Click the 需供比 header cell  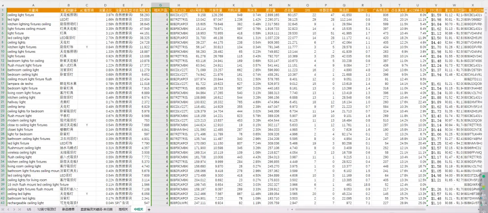click(362, 10)
